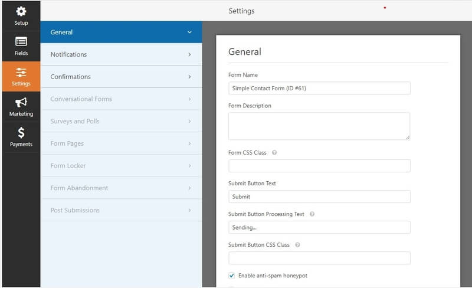472x288 pixels.
Task: Open the Conversational Forms settings item
Action: click(122, 99)
